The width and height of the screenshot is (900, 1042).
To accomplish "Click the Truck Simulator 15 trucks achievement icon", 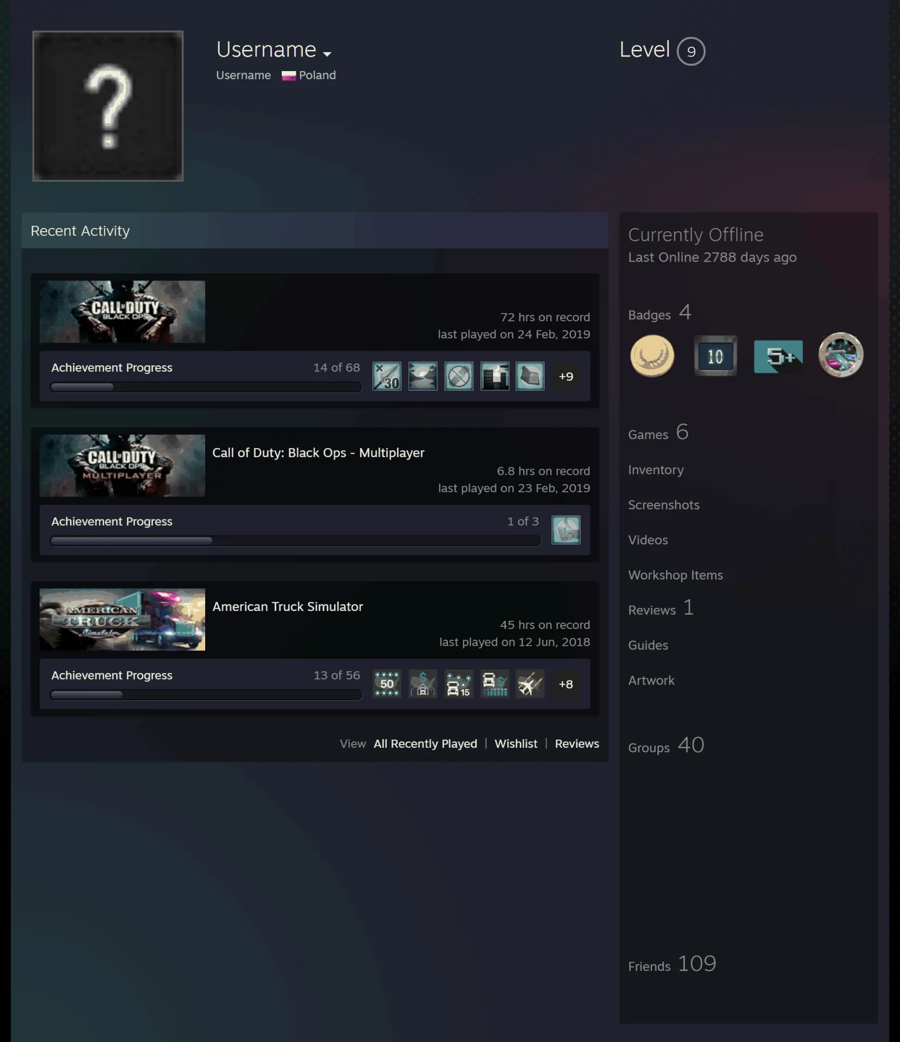I will 459,684.
